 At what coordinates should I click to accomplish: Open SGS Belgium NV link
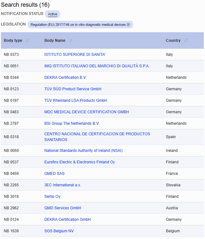click(59, 231)
